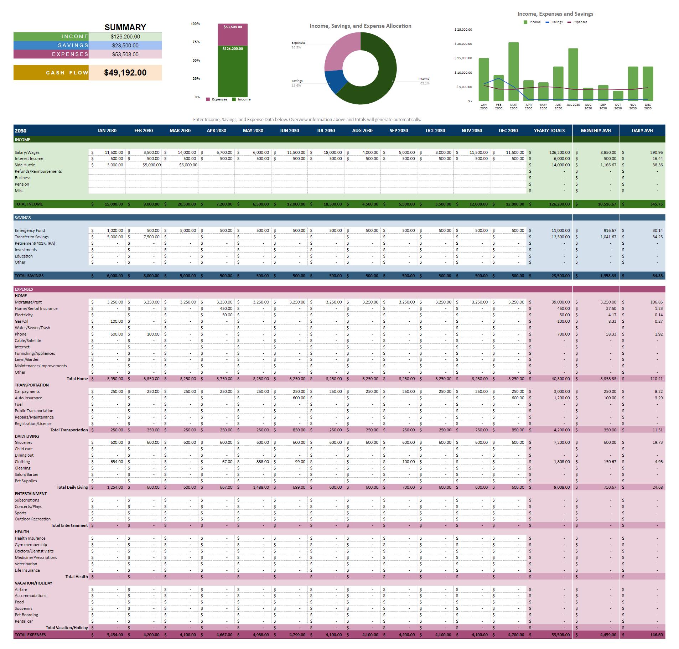Select the green Income legend marker in bar chart

(525, 22)
